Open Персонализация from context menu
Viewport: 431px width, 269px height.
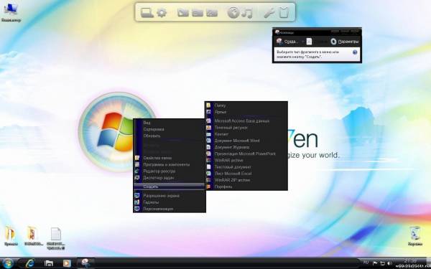170,209
